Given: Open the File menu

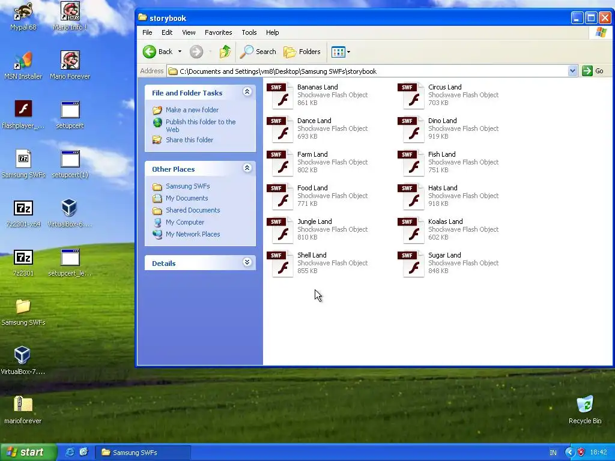Looking at the screenshot, I should (147, 32).
